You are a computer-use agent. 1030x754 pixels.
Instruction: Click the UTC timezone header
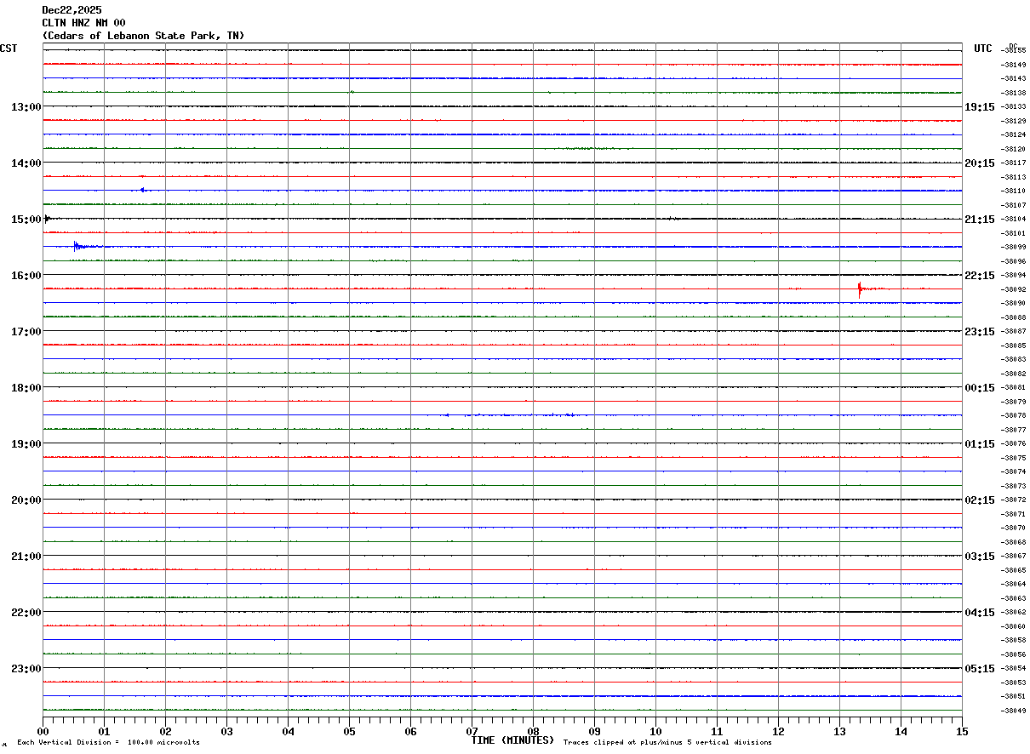click(983, 49)
